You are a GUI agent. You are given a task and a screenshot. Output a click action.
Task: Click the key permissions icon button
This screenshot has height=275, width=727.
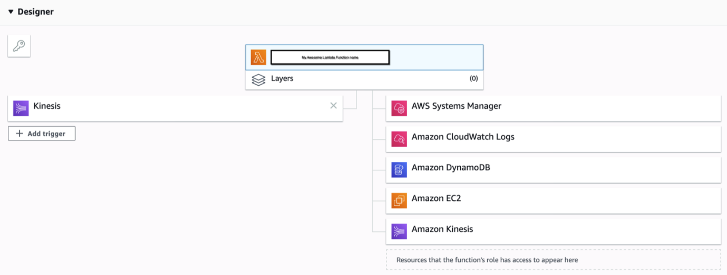pyautogui.click(x=19, y=46)
